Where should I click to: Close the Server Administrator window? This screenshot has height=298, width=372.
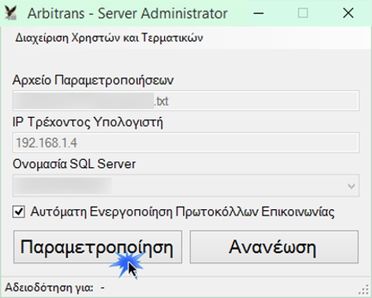(x=348, y=13)
